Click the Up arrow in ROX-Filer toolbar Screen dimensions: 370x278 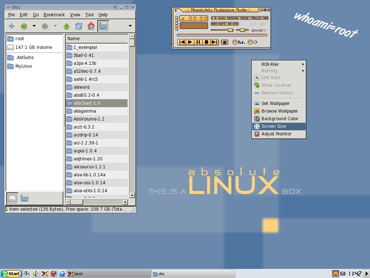[x=66, y=26]
